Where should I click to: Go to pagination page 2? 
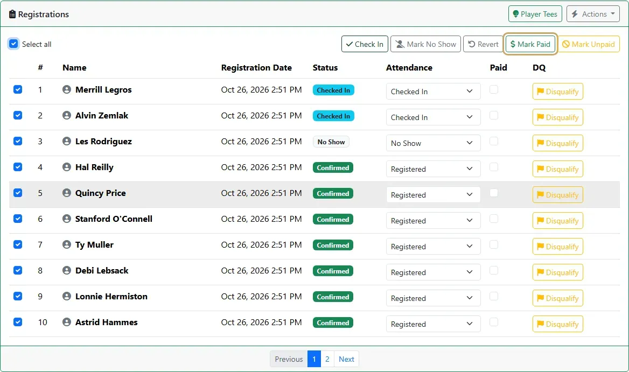point(327,359)
